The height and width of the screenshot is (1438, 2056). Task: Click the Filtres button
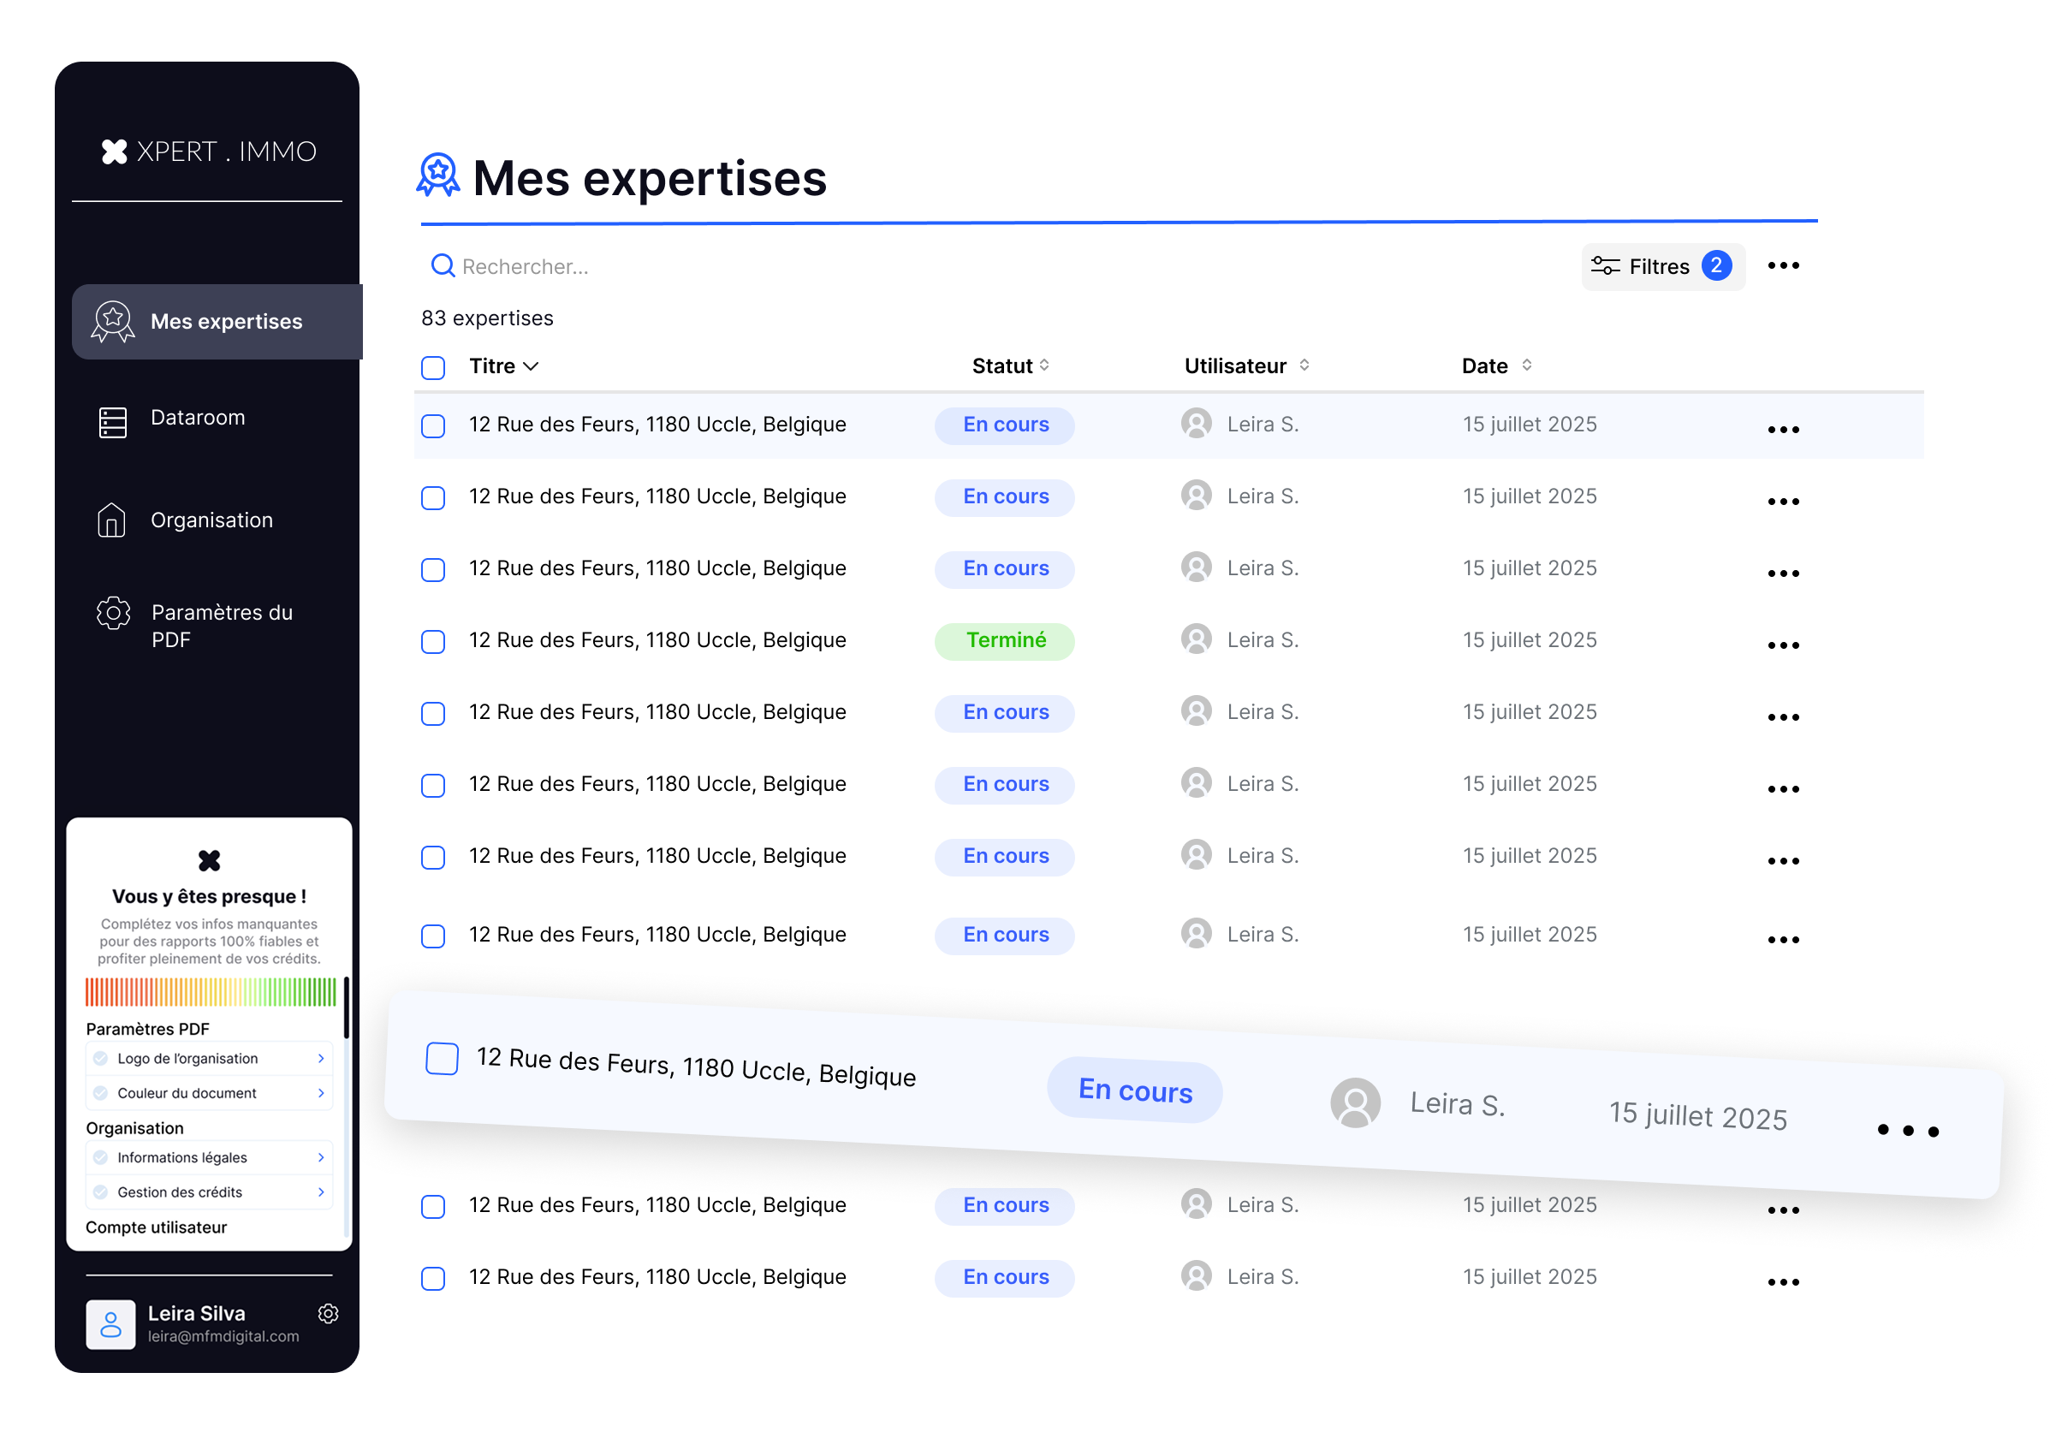click(x=1661, y=267)
